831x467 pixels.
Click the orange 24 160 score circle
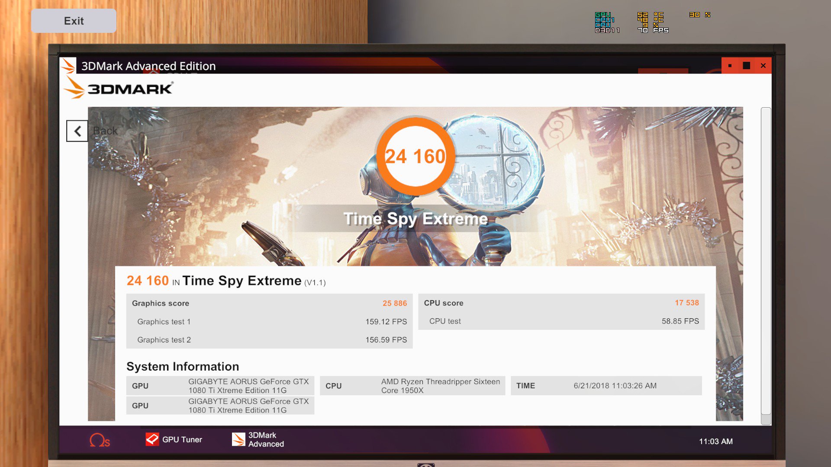tap(415, 156)
